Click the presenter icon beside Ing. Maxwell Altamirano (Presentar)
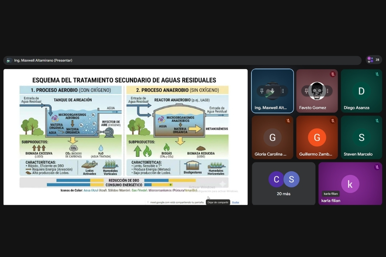This screenshot has width=386, height=257. [x=9, y=60]
